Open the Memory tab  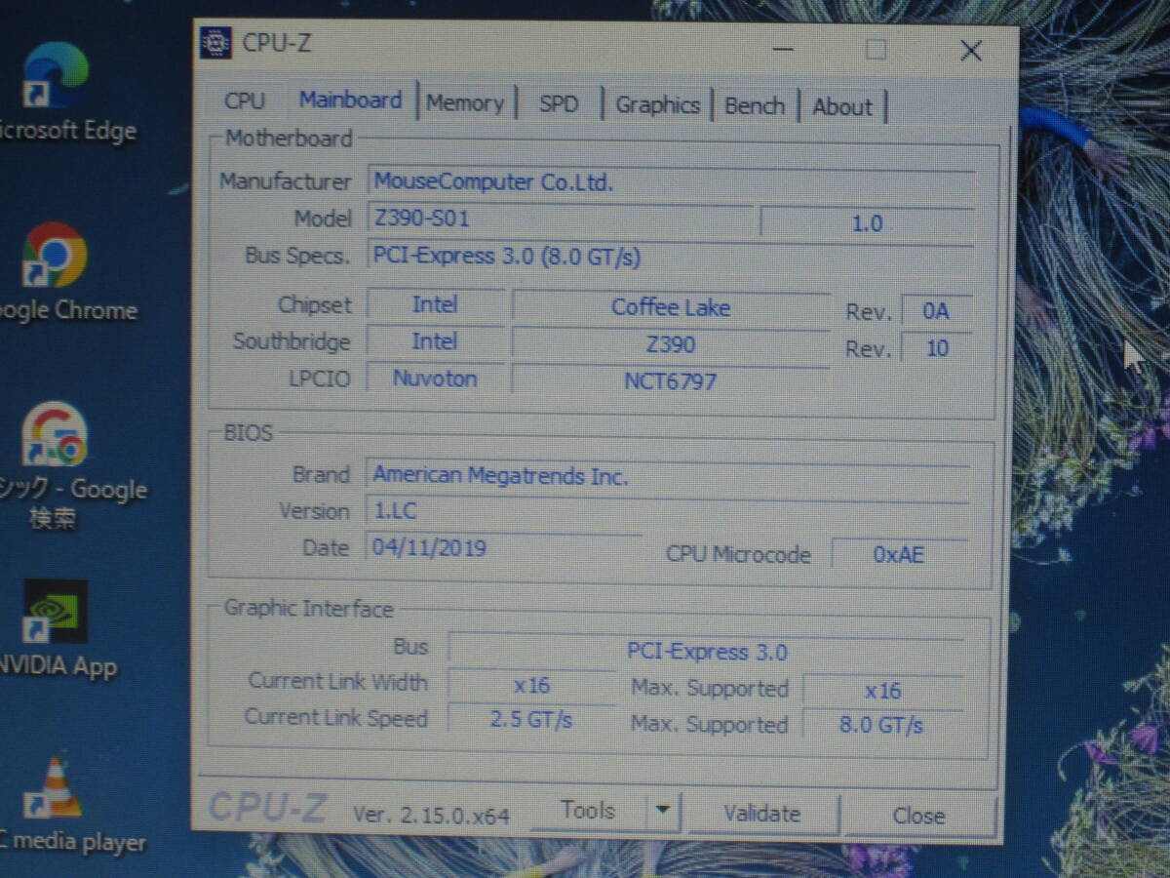[465, 103]
